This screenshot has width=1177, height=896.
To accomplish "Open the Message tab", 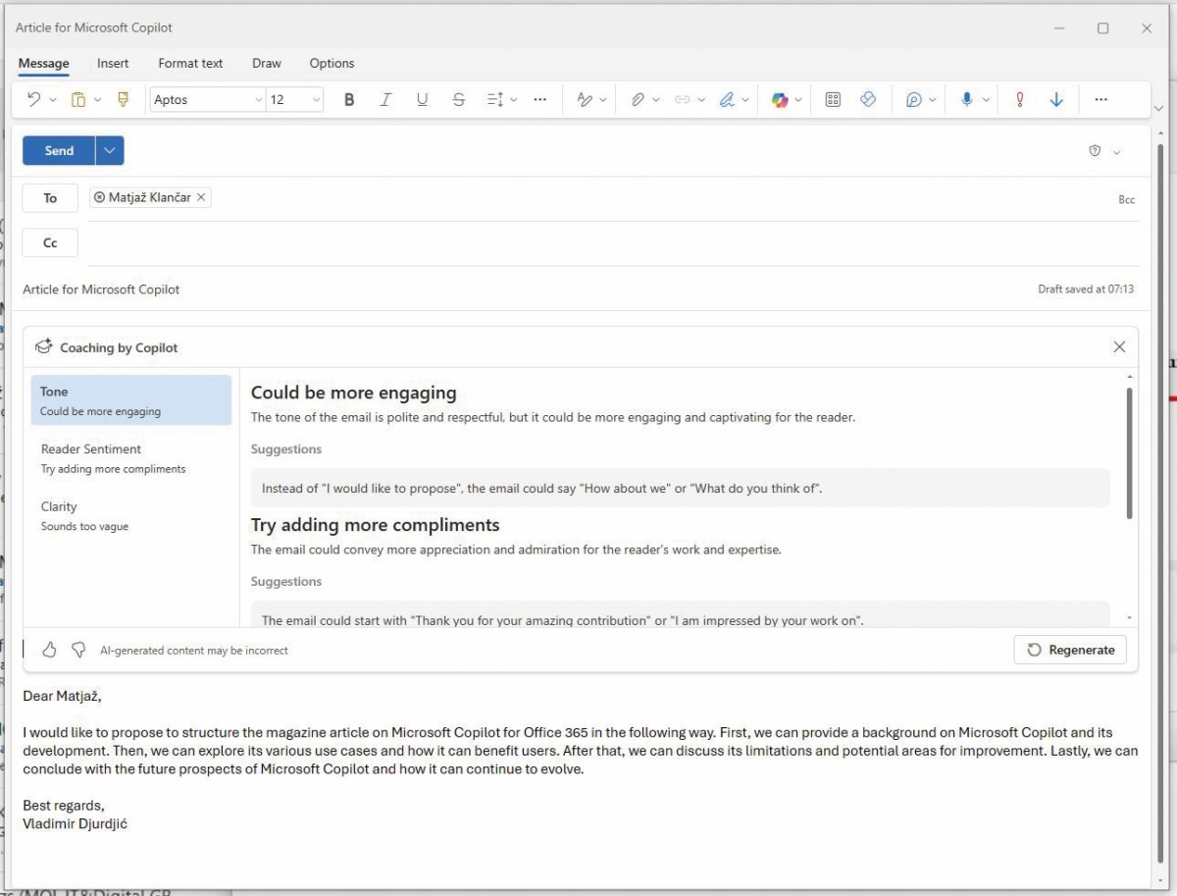I will [x=44, y=64].
